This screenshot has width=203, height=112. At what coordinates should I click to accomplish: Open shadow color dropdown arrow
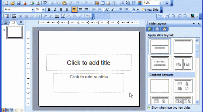click(197, 16)
